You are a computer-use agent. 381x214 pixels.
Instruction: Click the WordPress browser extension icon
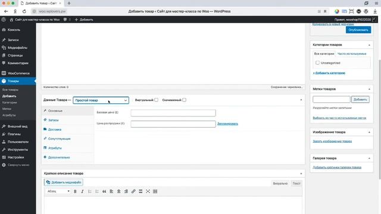tap(366, 11)
